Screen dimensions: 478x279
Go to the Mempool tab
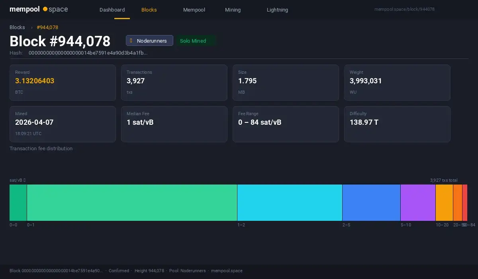194,10
